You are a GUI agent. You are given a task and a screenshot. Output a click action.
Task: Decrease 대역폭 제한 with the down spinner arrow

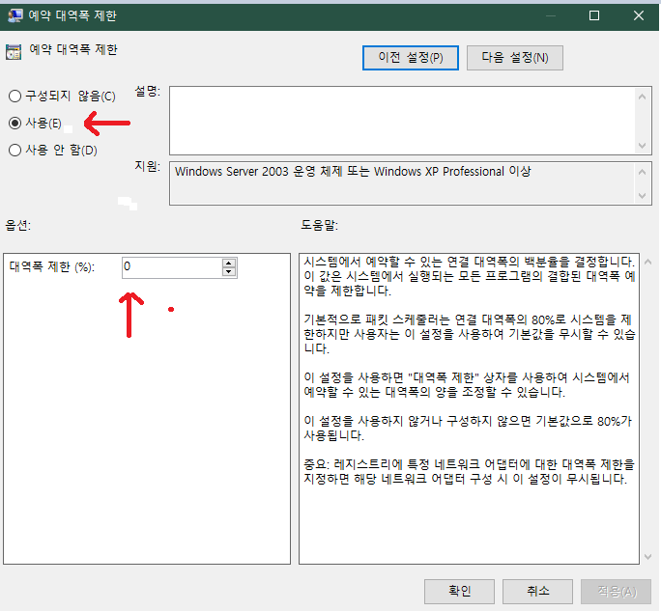228,272
